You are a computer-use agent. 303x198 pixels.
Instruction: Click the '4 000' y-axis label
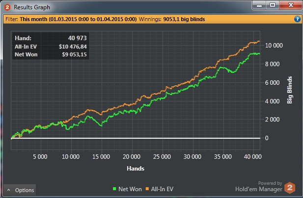pyautogui.click(x=272, y=101)
